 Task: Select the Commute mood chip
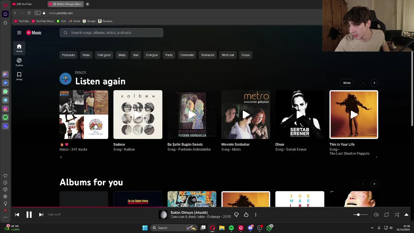187,55
